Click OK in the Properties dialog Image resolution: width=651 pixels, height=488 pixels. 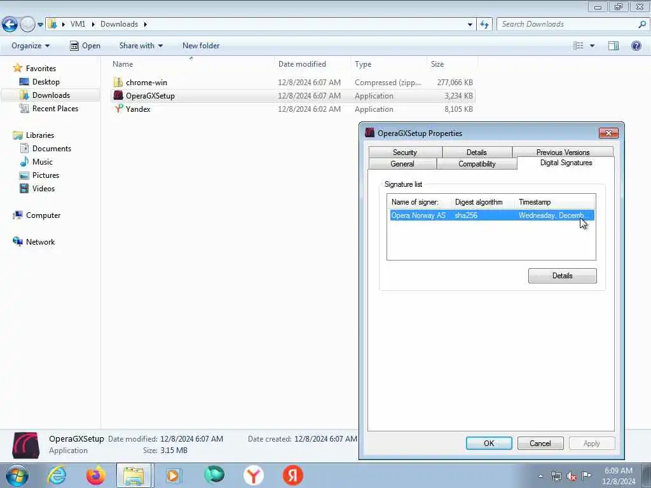point(489,443)
